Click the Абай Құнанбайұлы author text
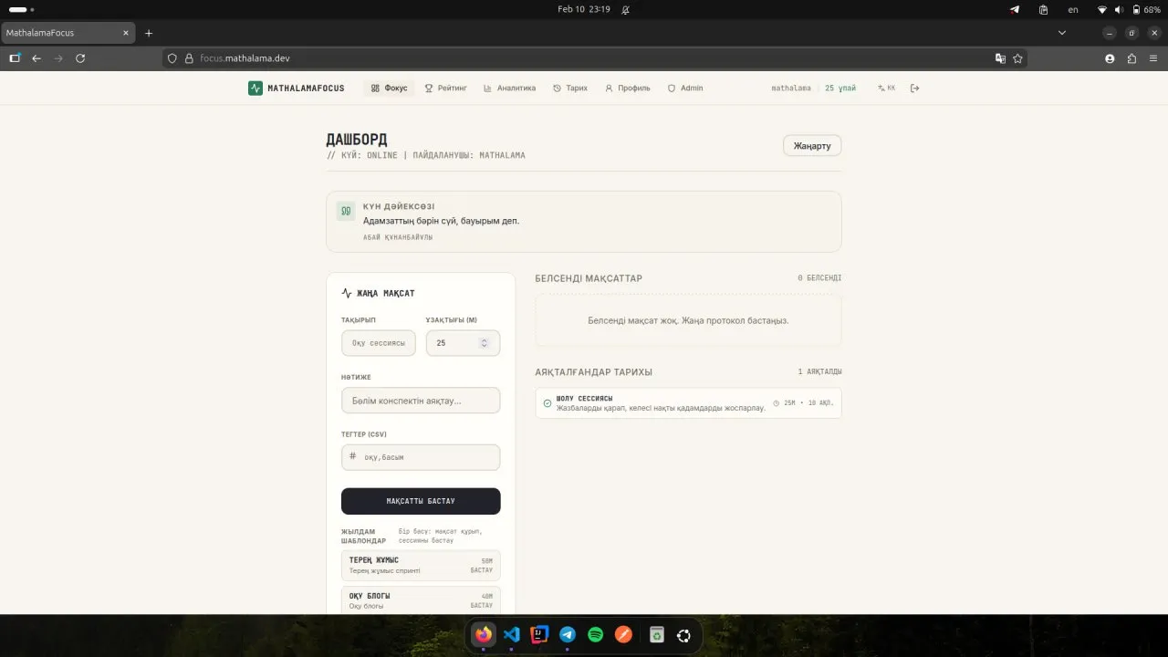1168x657 pixels. coord(398,237)
